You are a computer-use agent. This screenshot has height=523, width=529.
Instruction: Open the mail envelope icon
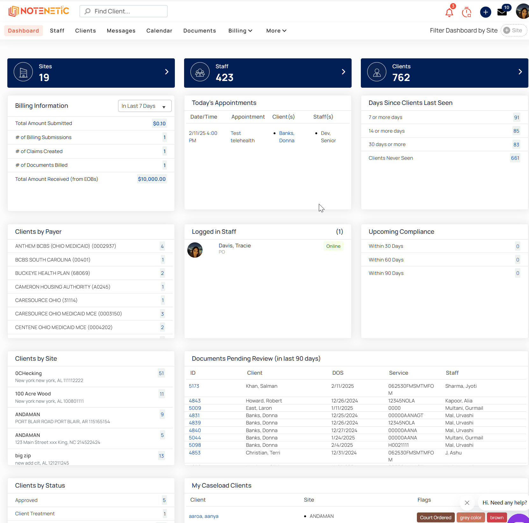[x=502, y=12]
